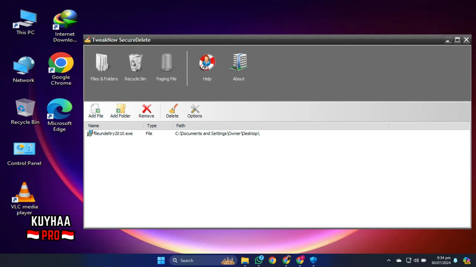Sort list by Path column header

pos(281,126)
